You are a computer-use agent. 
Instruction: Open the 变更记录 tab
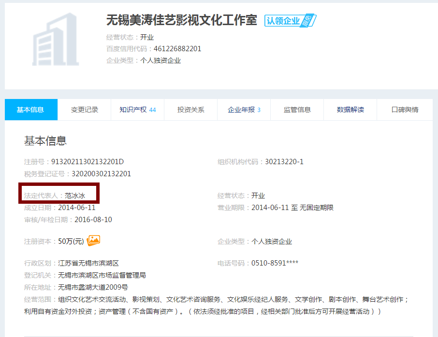coord(85,110)
